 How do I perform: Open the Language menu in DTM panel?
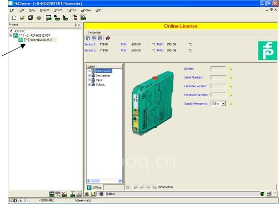(94, 32)
